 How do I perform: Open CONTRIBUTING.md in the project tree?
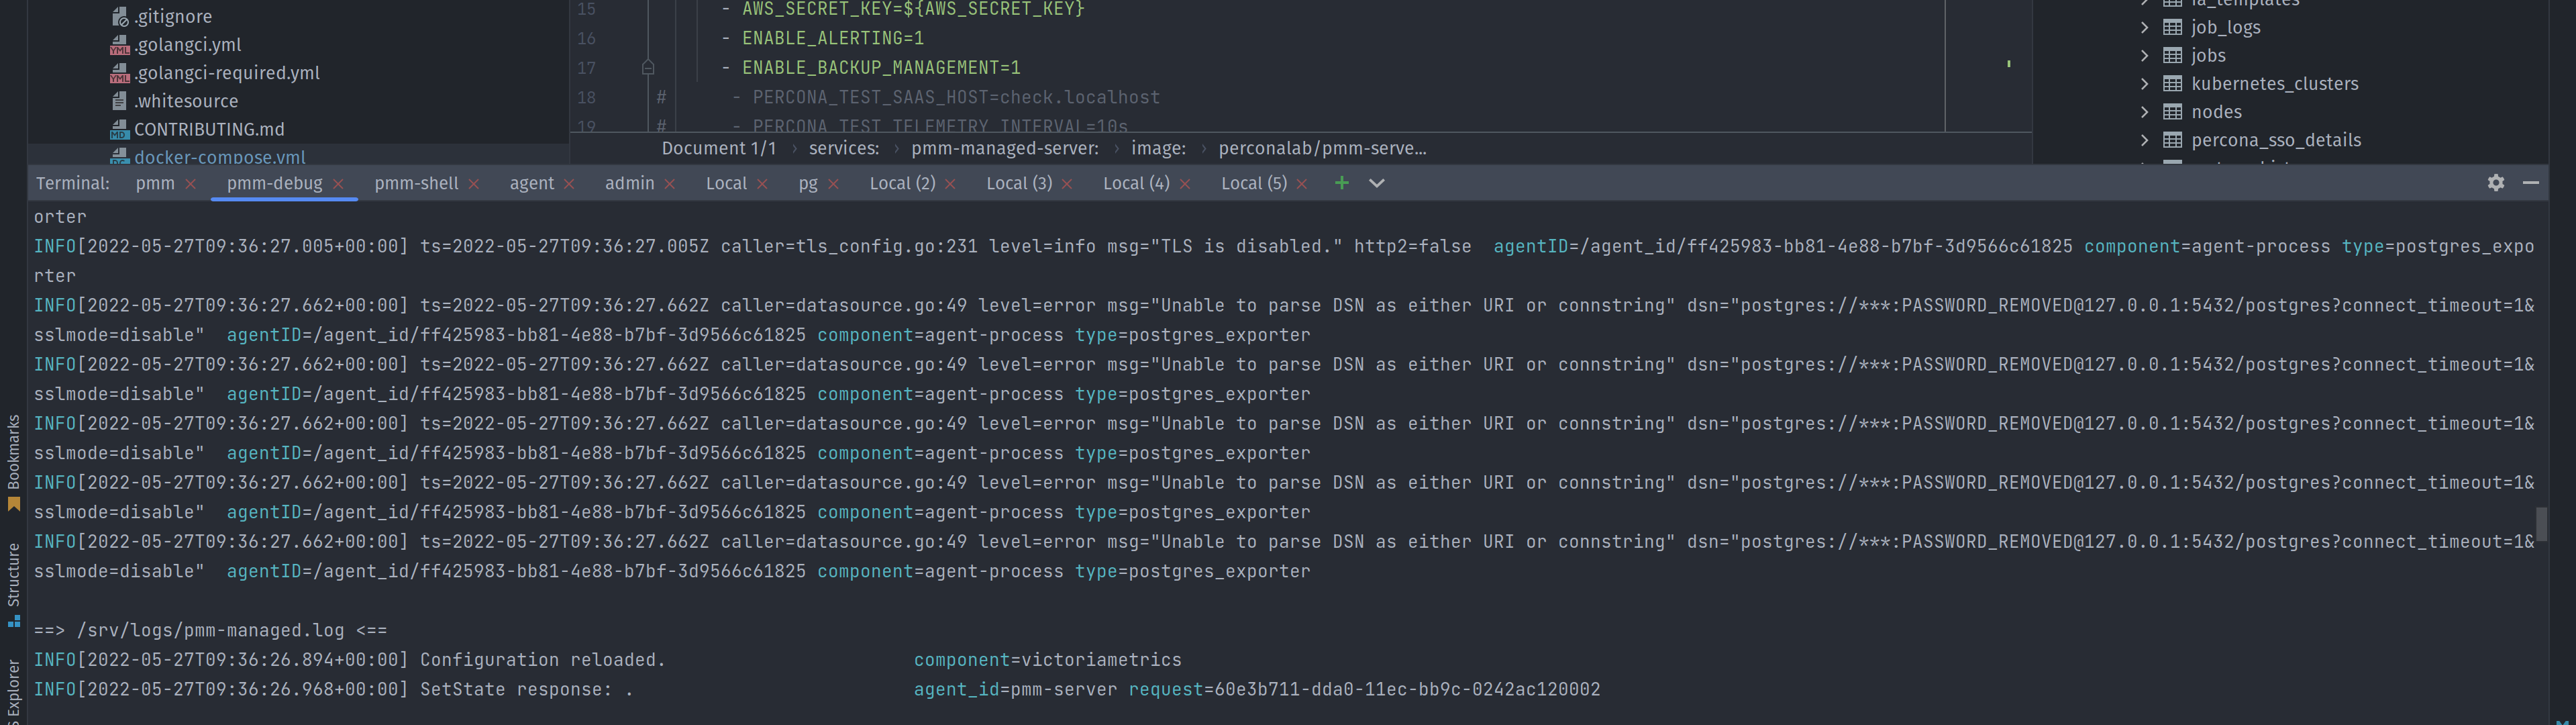[209, 129]
